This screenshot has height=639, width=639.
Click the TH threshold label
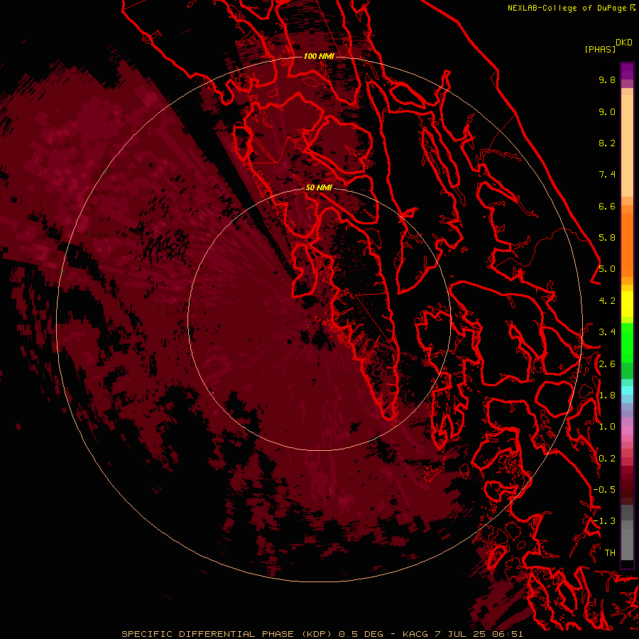pos(610,553)
